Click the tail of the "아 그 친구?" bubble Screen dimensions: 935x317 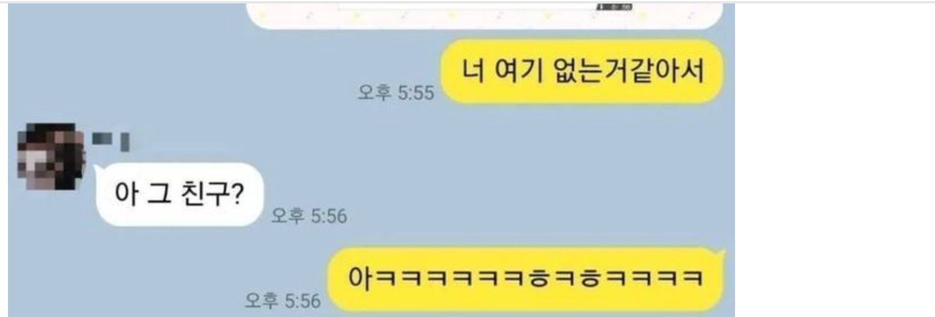(x=95, y=170)
